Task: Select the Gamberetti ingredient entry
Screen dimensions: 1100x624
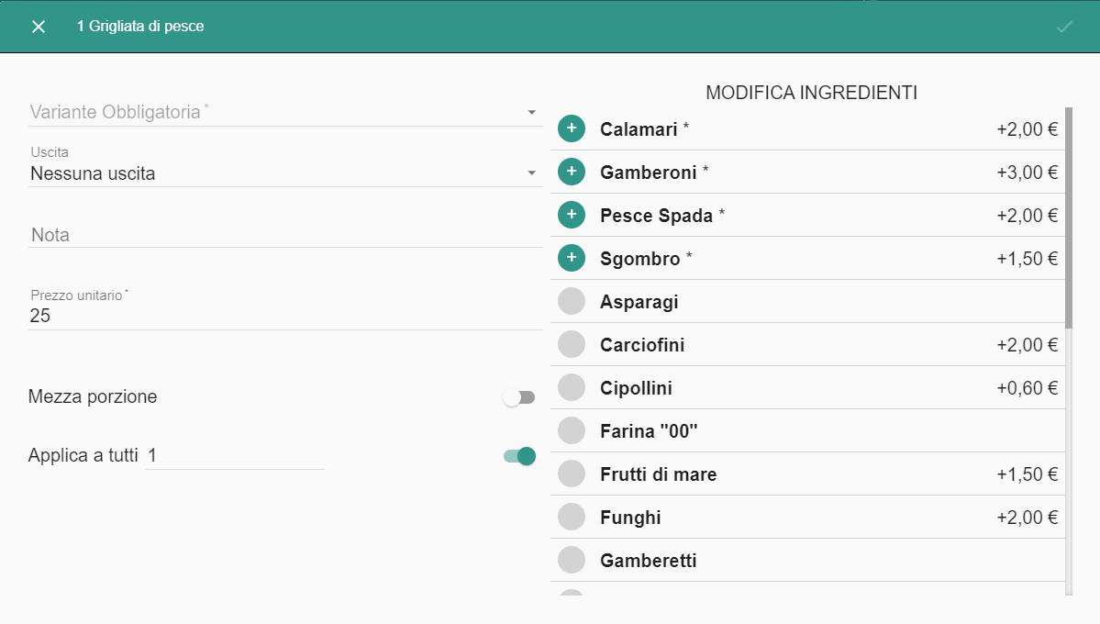Action: (x=807, y=560)
